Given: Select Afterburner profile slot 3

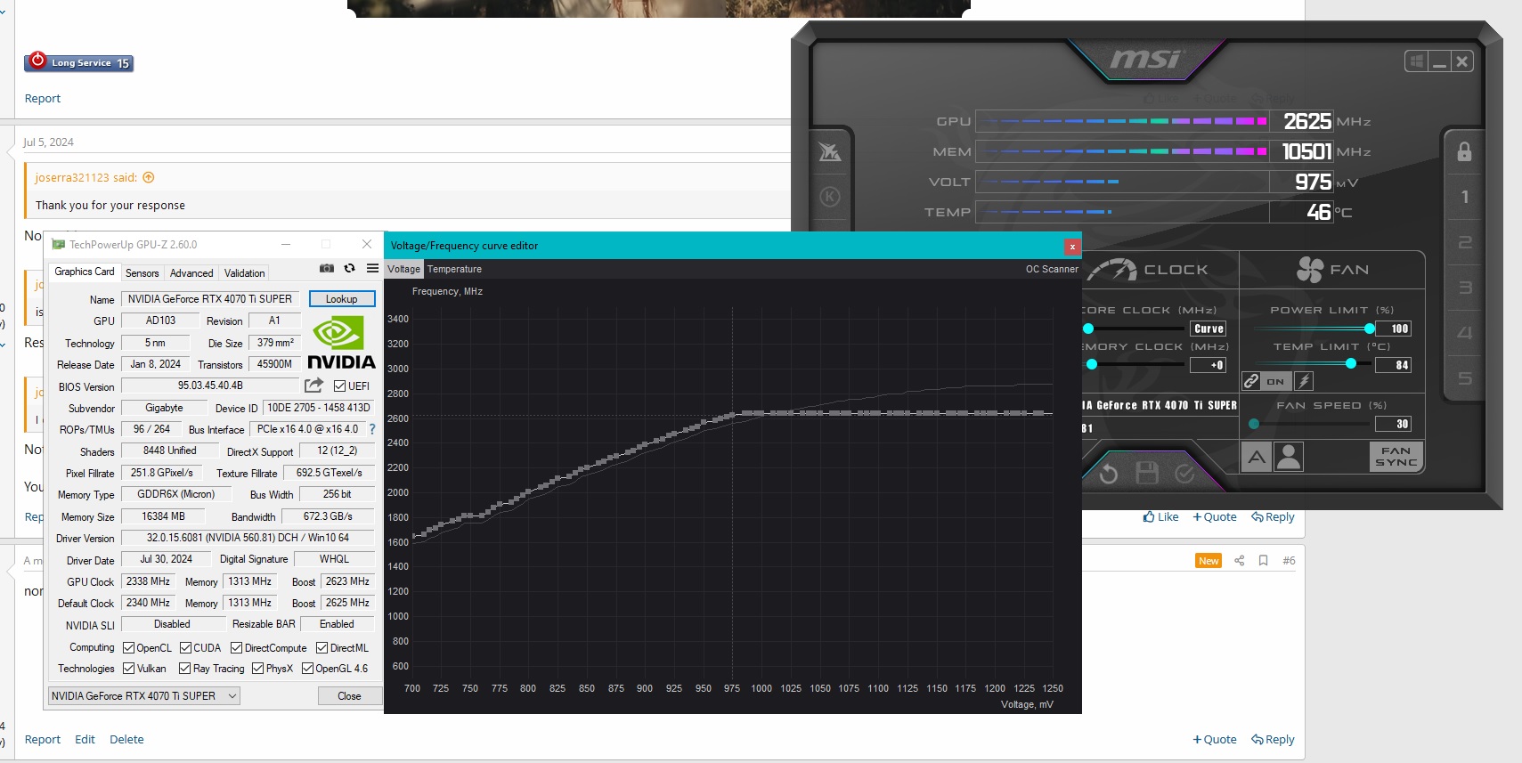Looking at the screenshot, I should tap(1465, 288).
